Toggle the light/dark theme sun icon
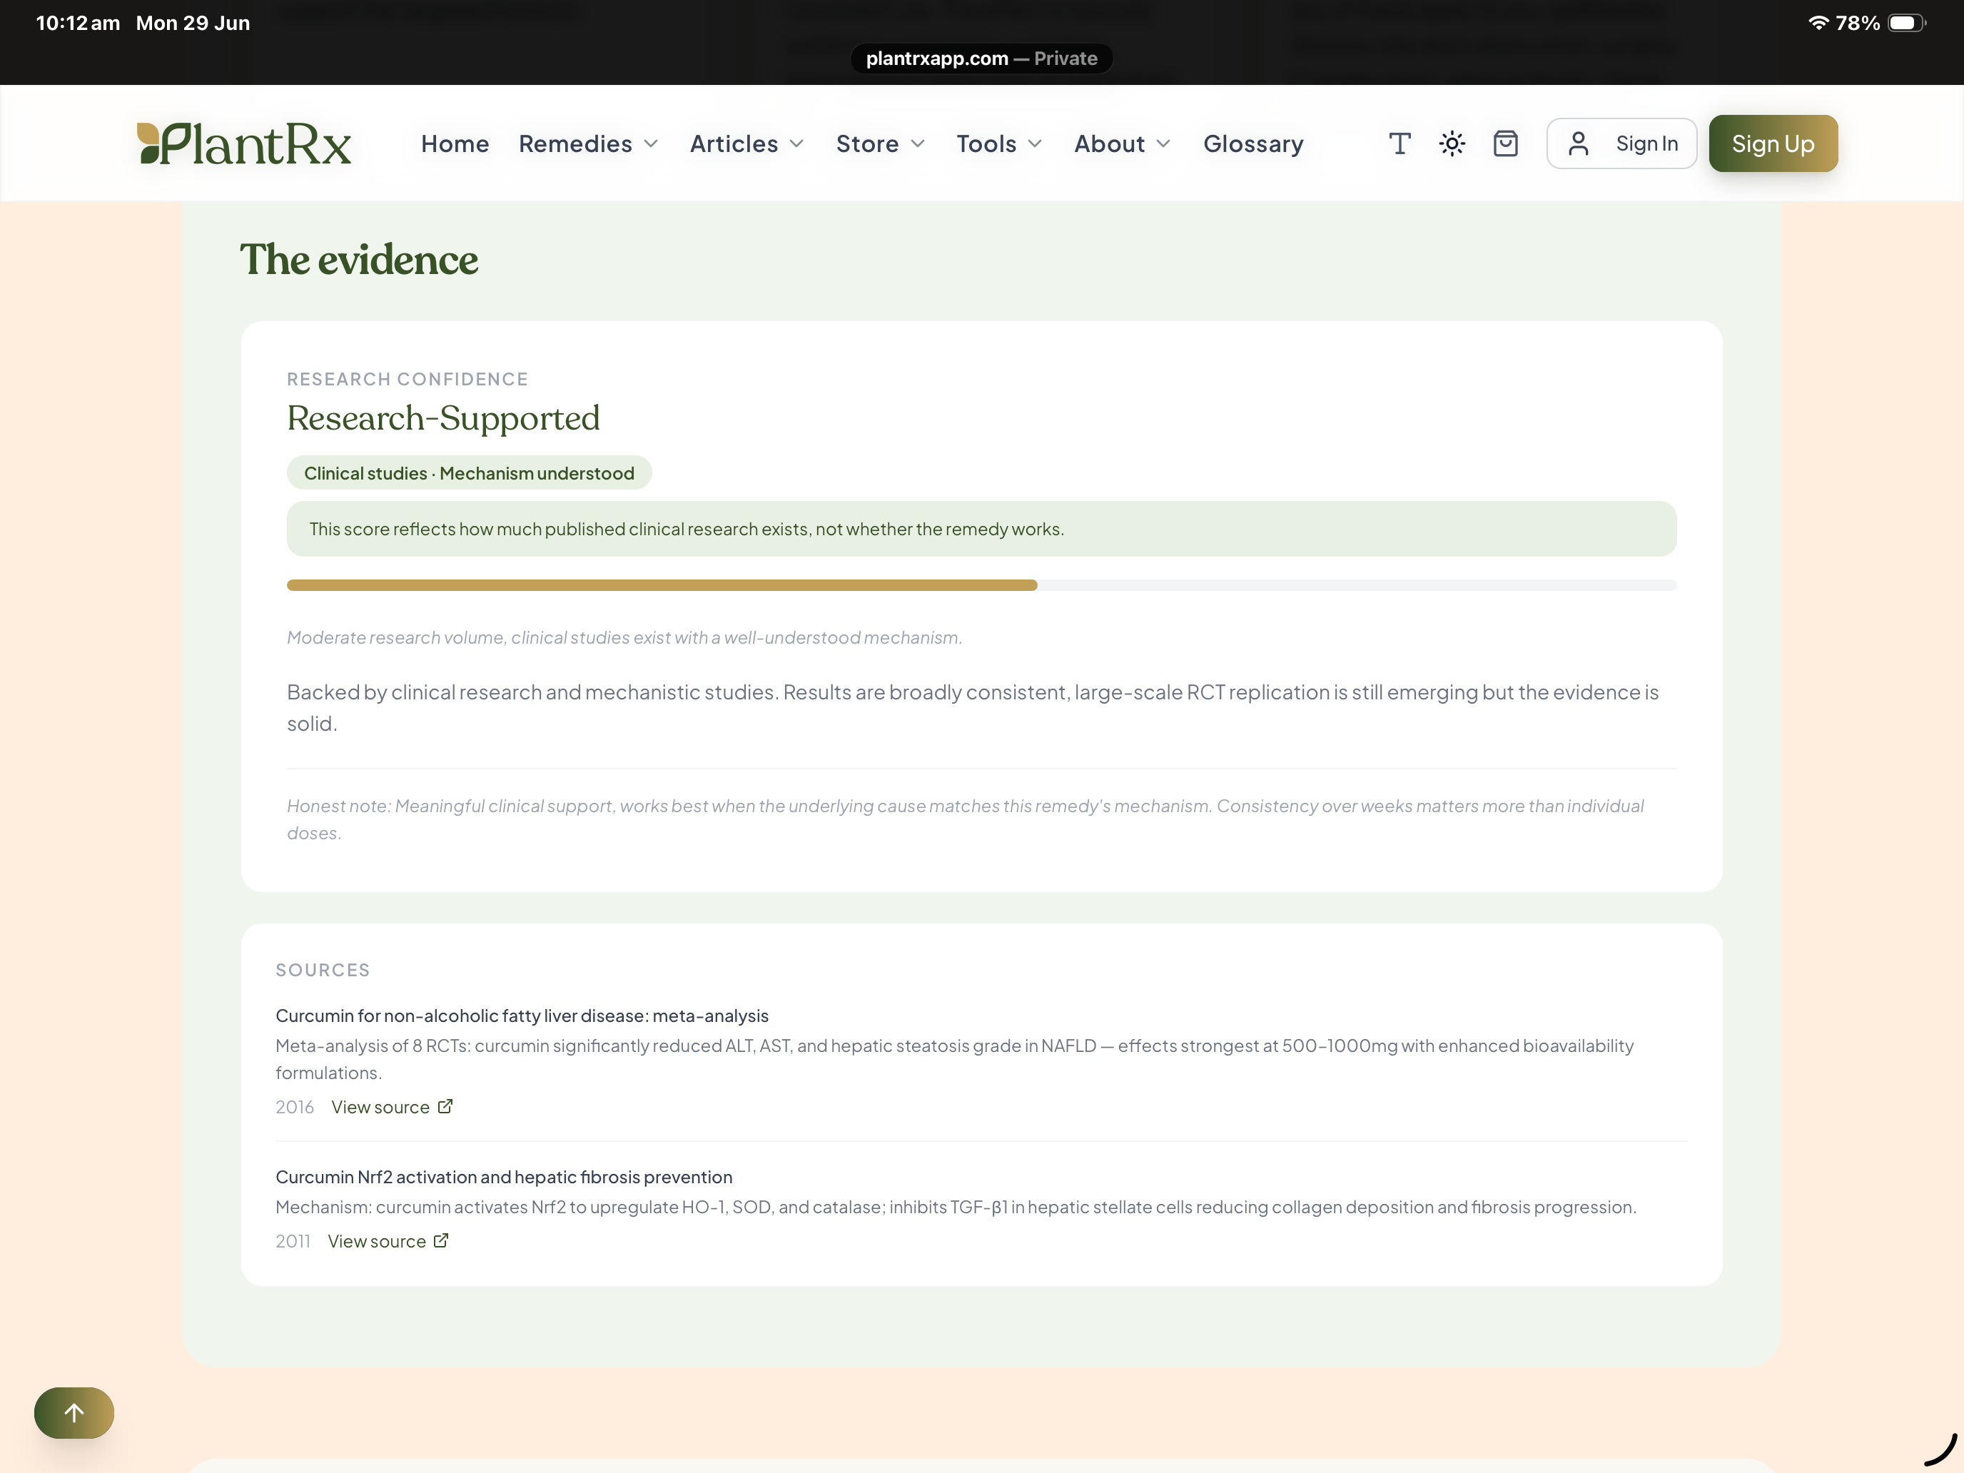The image size is (1964, 1473). pyautogui.click(x=1452, y=144)
